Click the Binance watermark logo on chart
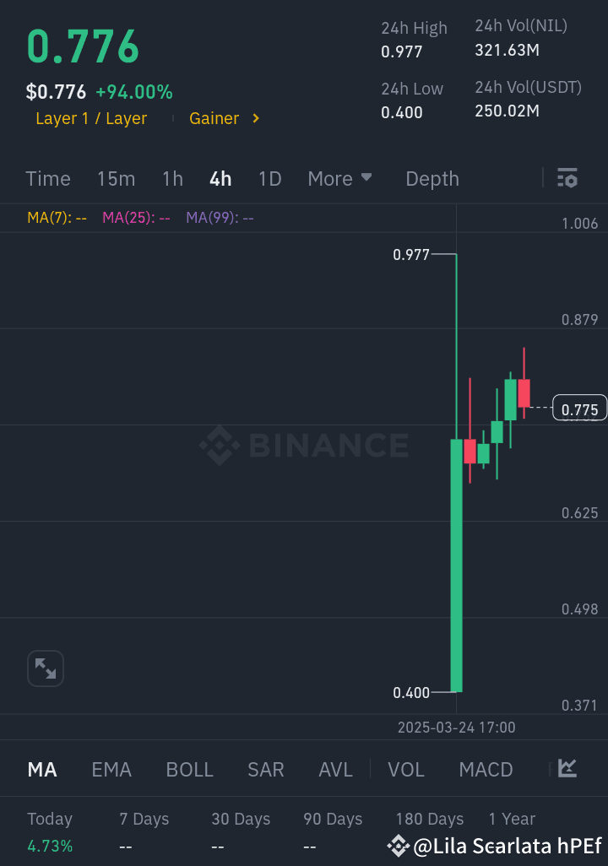Screen dimensions: 608x866 [x=220, y=445]
